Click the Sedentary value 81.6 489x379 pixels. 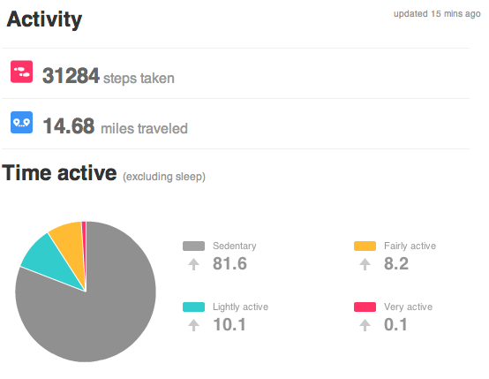click(229, 264)
